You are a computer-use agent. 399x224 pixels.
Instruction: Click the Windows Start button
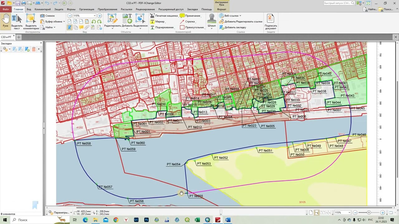point(5,220)
